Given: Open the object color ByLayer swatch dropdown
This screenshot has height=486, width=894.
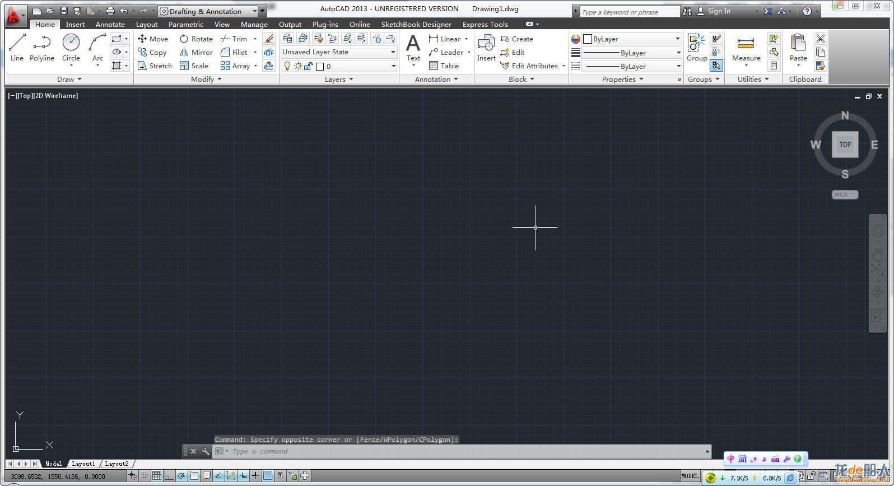Looking at the screenshot, I should [632, 39].
